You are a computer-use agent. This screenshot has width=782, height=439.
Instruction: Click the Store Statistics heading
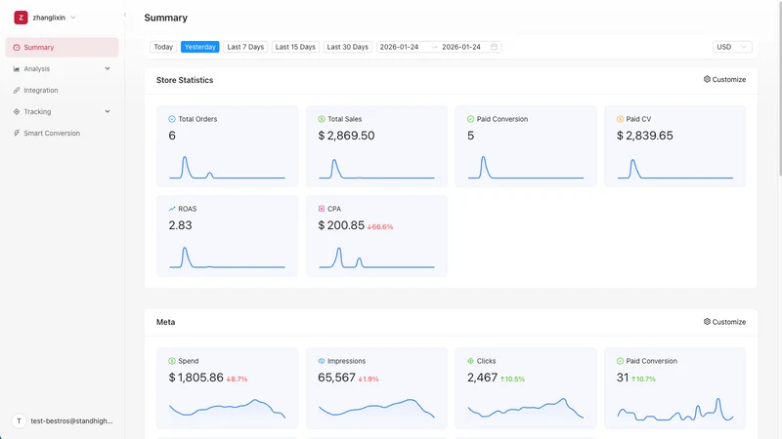[185, 80]
